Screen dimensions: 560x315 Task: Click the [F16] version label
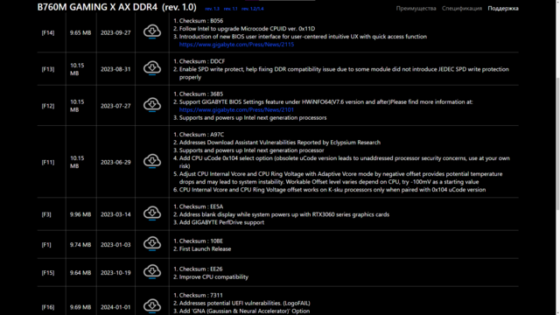click(x=48, y=307)
